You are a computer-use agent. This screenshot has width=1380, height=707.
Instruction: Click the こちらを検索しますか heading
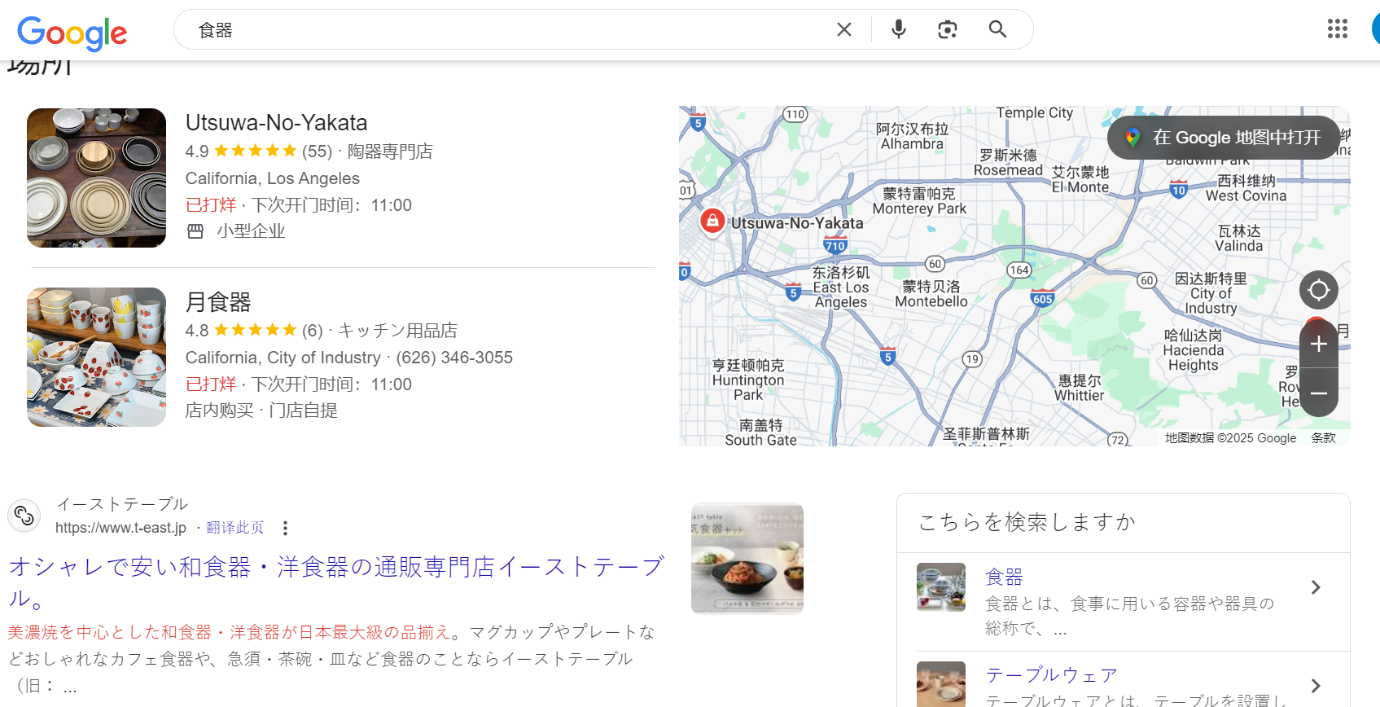[1027, 522]
